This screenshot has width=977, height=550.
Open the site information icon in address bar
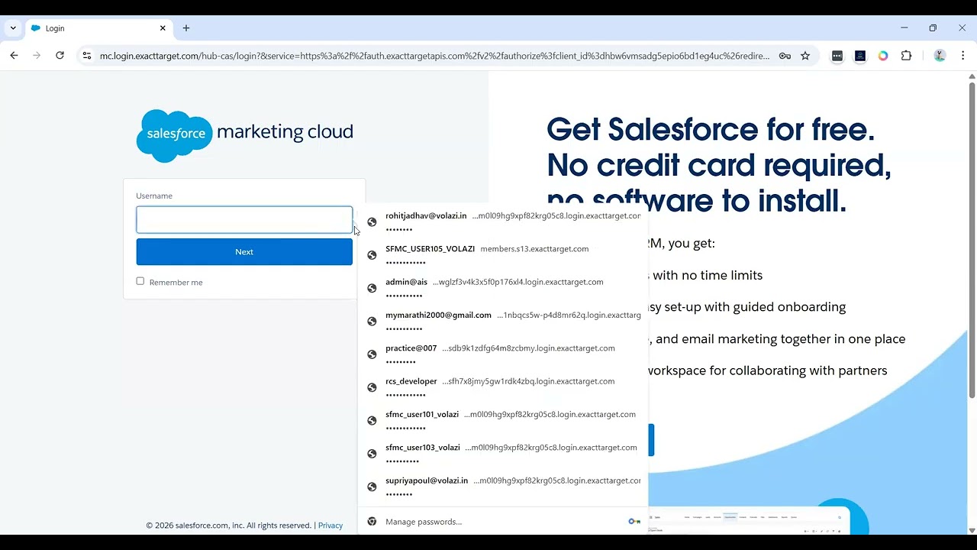[x=86, y=56]
